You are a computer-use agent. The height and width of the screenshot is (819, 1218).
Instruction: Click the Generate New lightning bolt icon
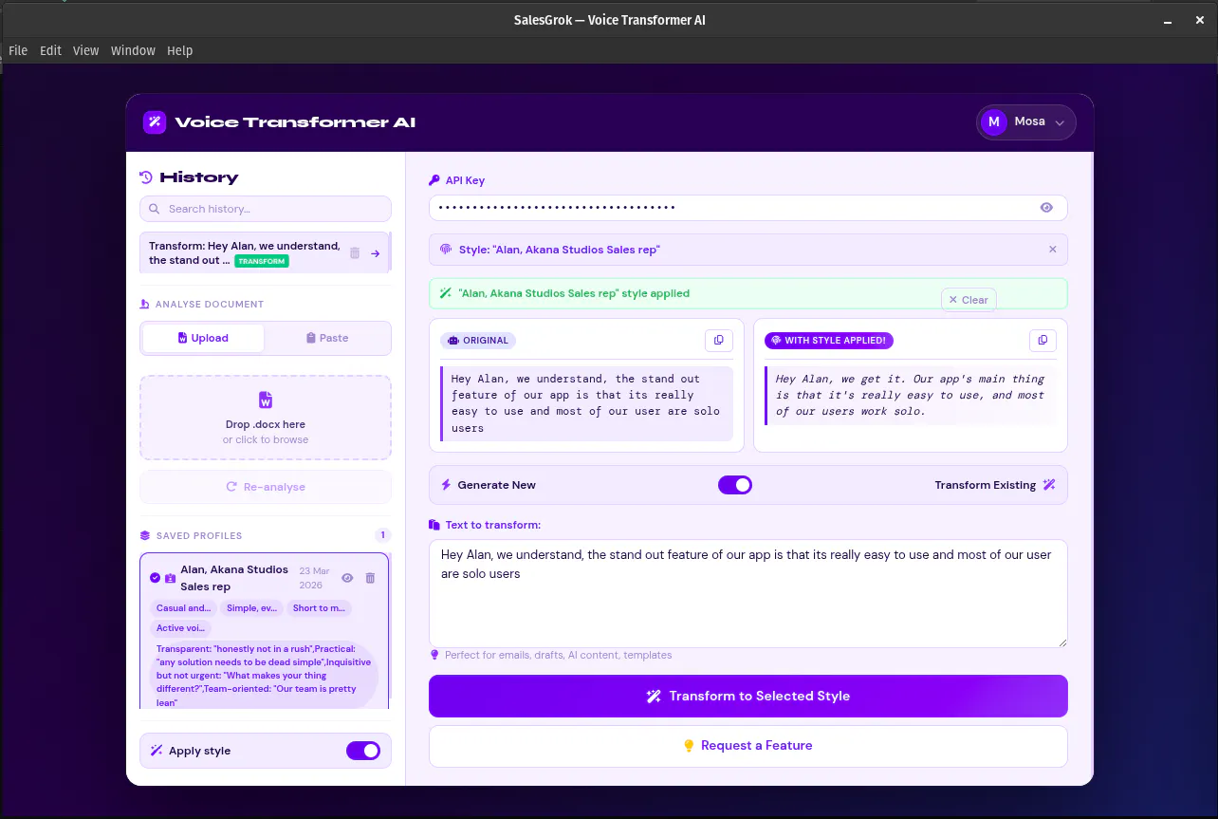click(x=446, y=485)
